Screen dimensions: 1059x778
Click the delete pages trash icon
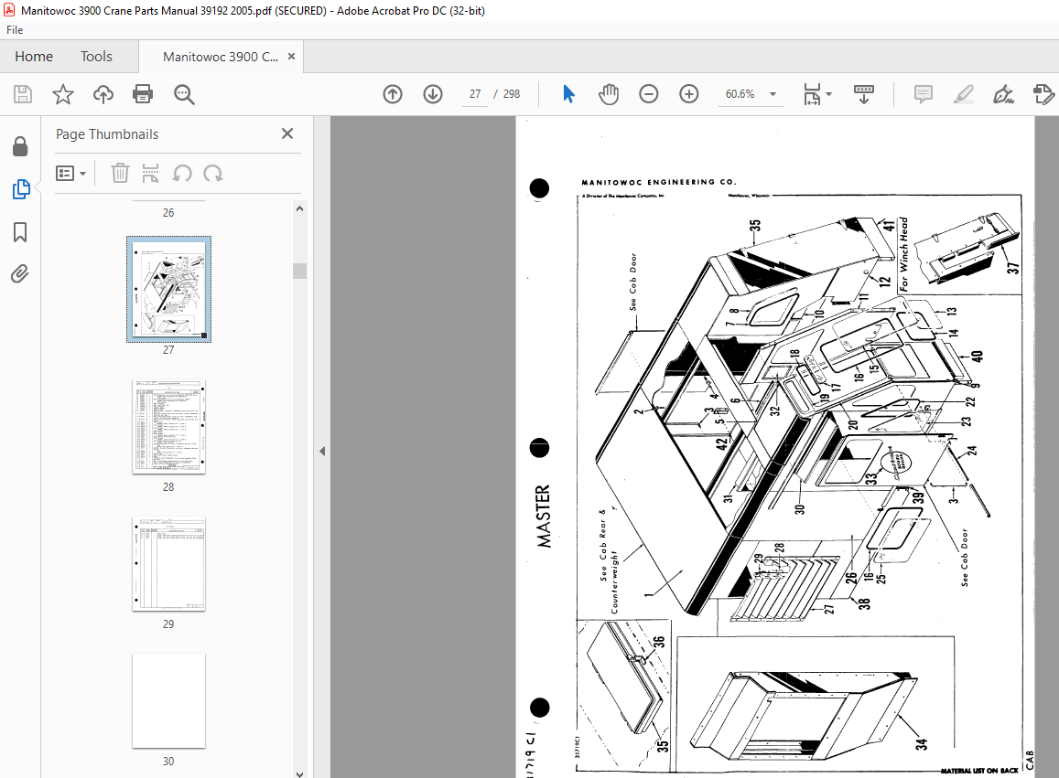click(x=120, y=174)
